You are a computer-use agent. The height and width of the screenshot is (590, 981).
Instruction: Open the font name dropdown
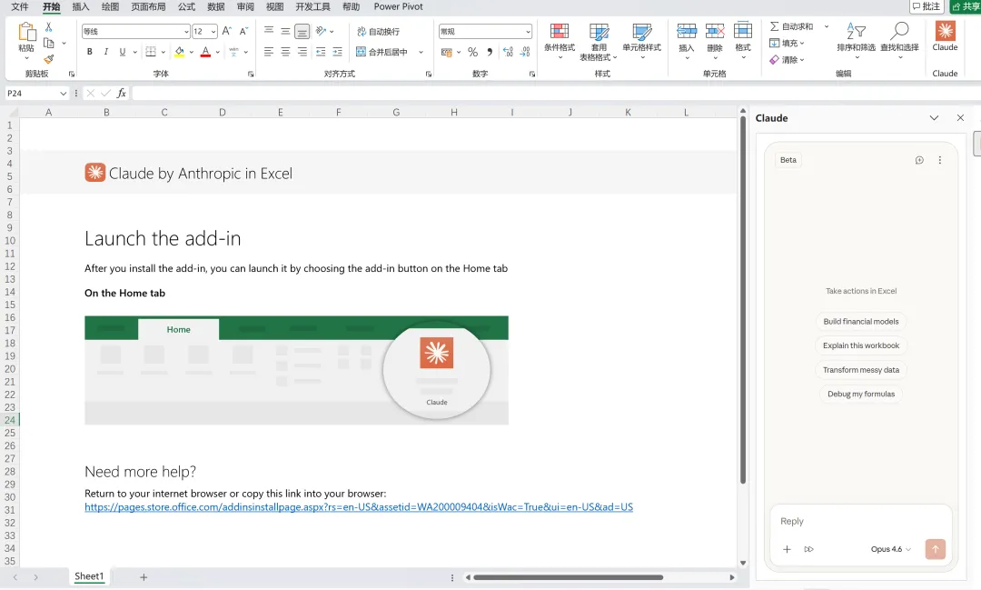click(x=186, y=31)
